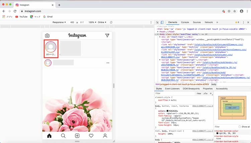Image resolution: width=251 pixels, height=143 pixels.
Task: Select body in the breadcrumb bar
Action: [x=214, y=84]
